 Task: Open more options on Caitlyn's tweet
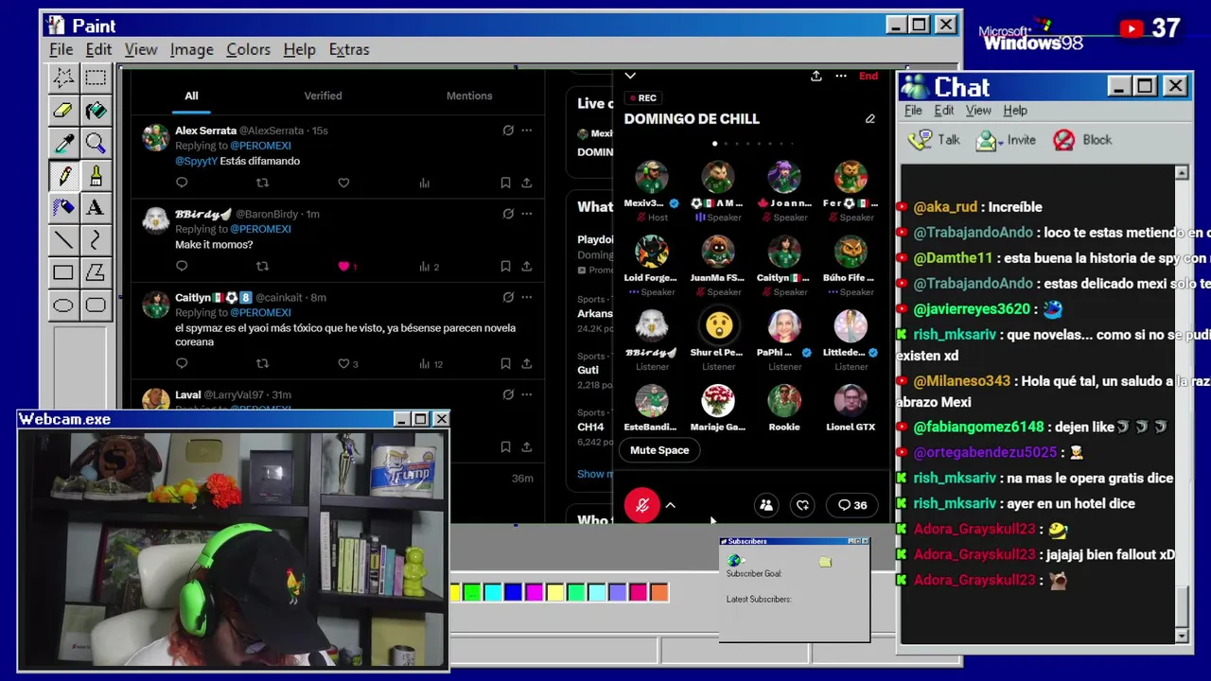(x=526, y=297)
